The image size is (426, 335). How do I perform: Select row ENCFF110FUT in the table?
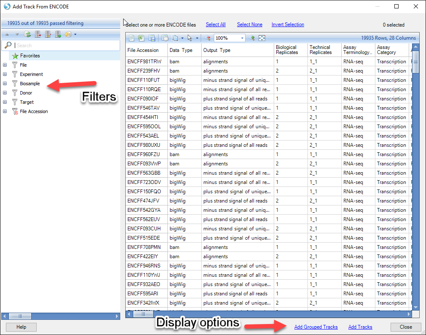coord(268,80)
